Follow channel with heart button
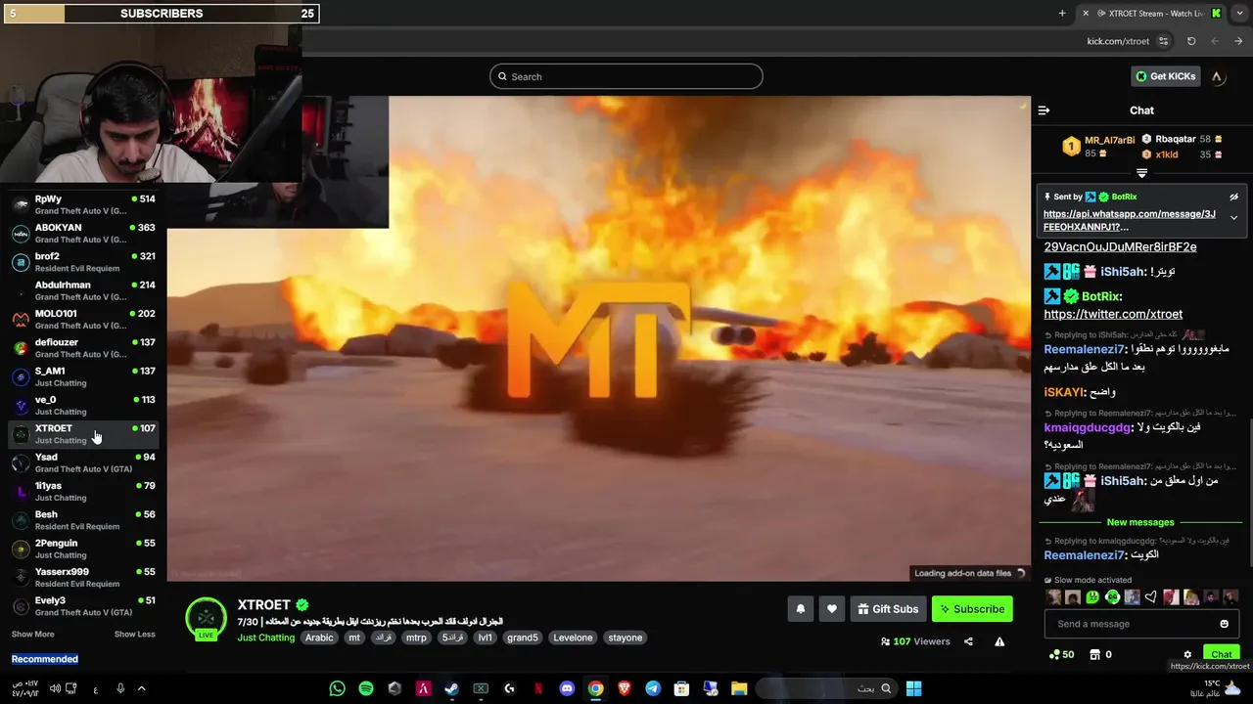The image size is (1253, 704). (831, 608)
